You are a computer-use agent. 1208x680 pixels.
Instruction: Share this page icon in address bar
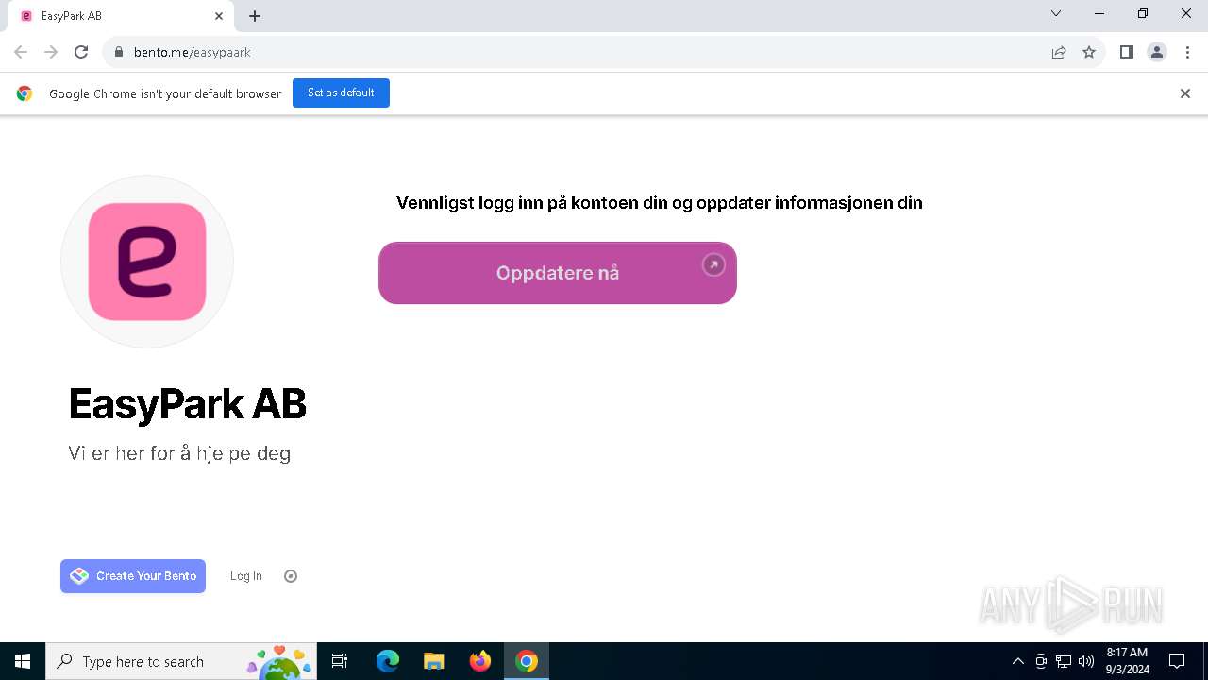[1059, 52]
